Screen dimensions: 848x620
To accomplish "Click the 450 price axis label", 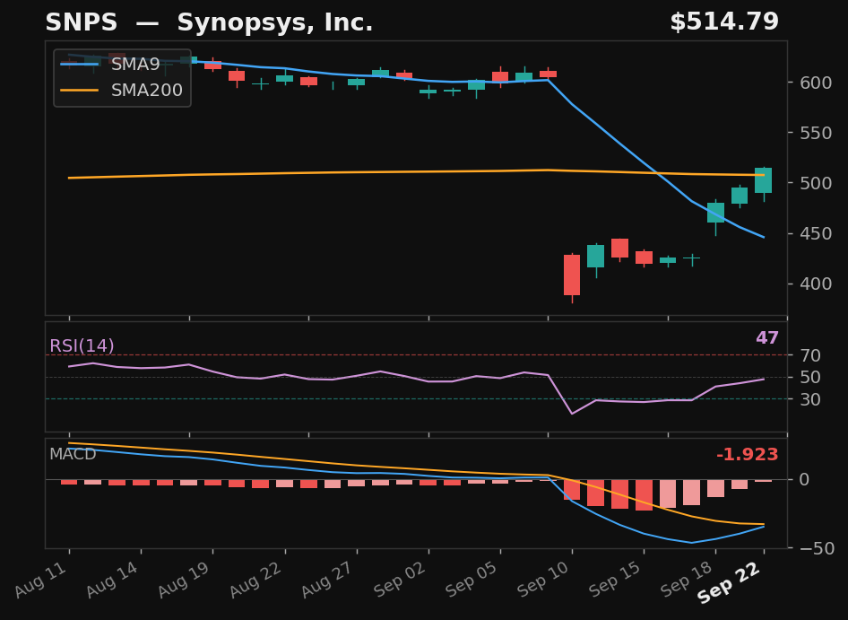I will tap(816, 234).
